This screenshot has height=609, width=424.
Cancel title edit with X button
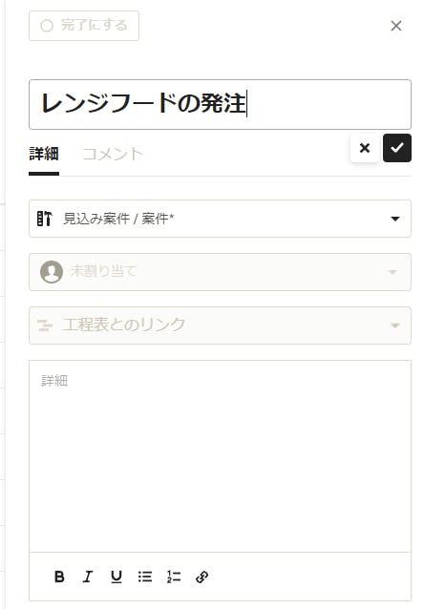pos(365,148)
